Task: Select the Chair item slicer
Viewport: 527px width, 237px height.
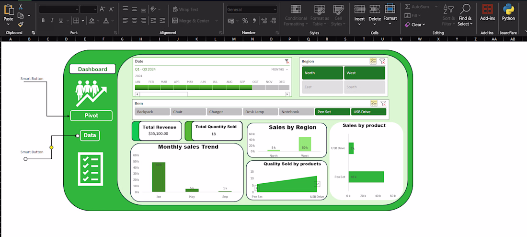Action: (189, 112)
